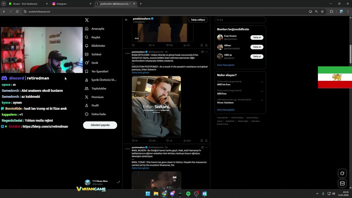Open more options on İDAM ERTELENDİ post

(x=207, y=52)
